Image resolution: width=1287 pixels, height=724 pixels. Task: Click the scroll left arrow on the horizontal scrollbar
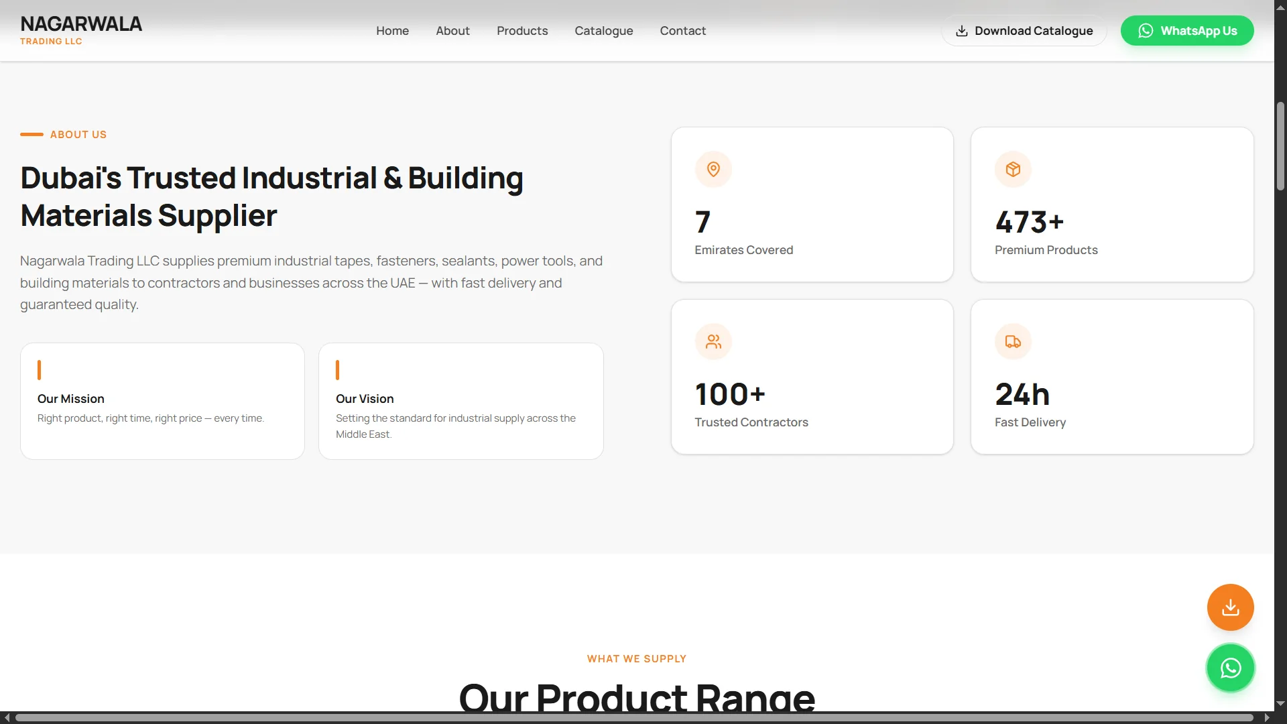point(7,717)
